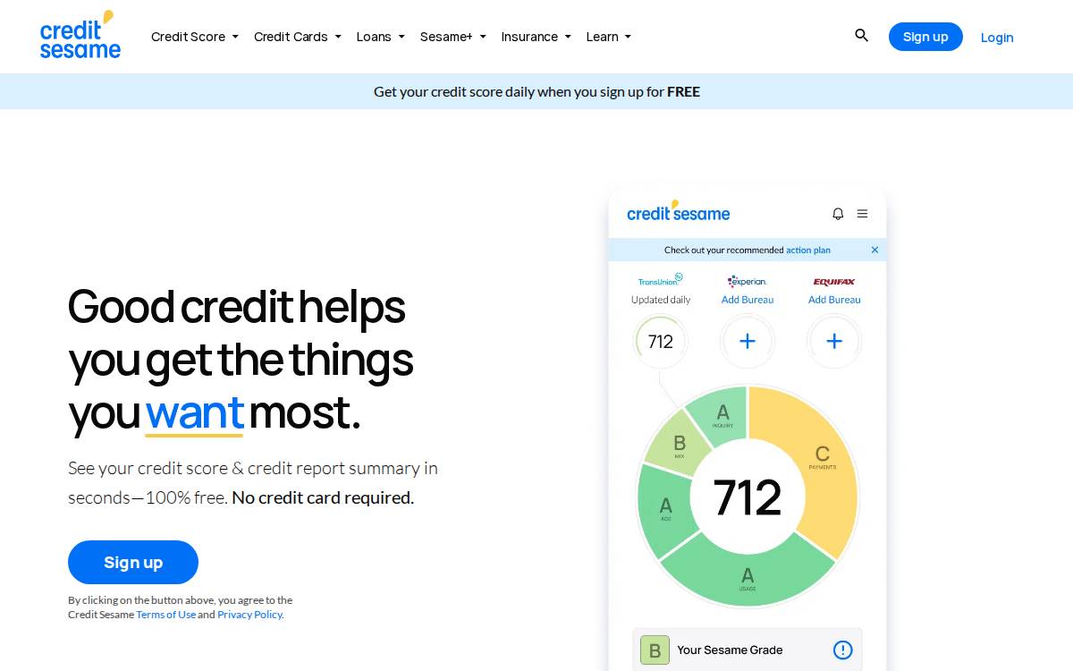This screenshot has width=1073, height=671.
Task: Click the Credit Sesame logo in header
Action: [80, 36]
